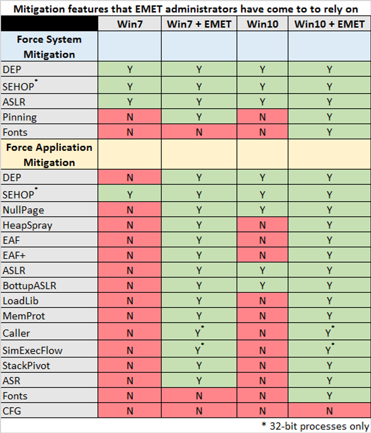The image size is (371, 433).
Task: Select the table title text
Action: tap(185, 9)
